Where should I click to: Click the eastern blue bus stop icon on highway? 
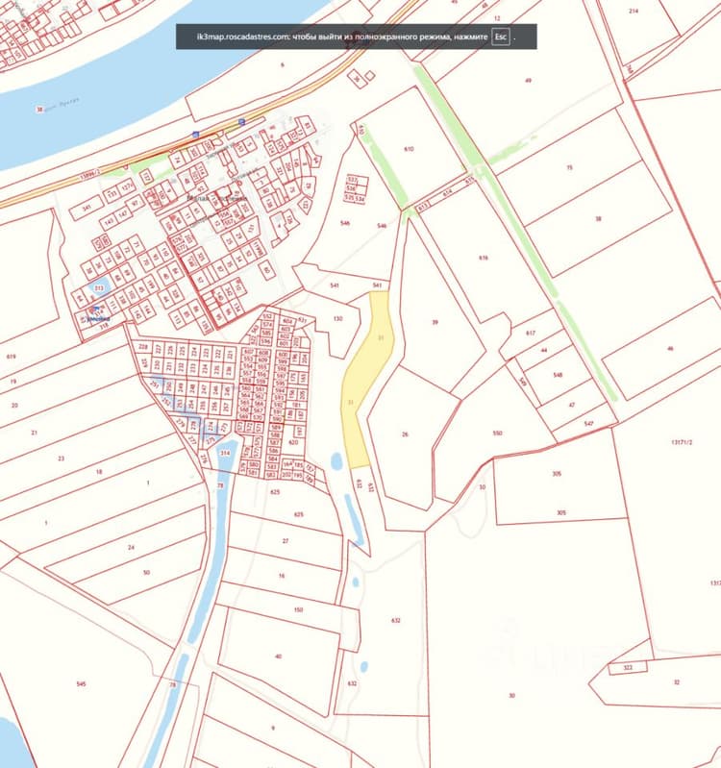242,121
